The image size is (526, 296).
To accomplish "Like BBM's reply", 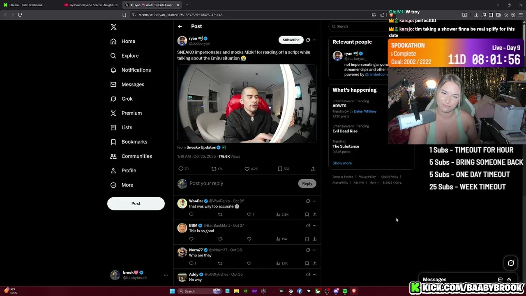I will click(249, 239).
